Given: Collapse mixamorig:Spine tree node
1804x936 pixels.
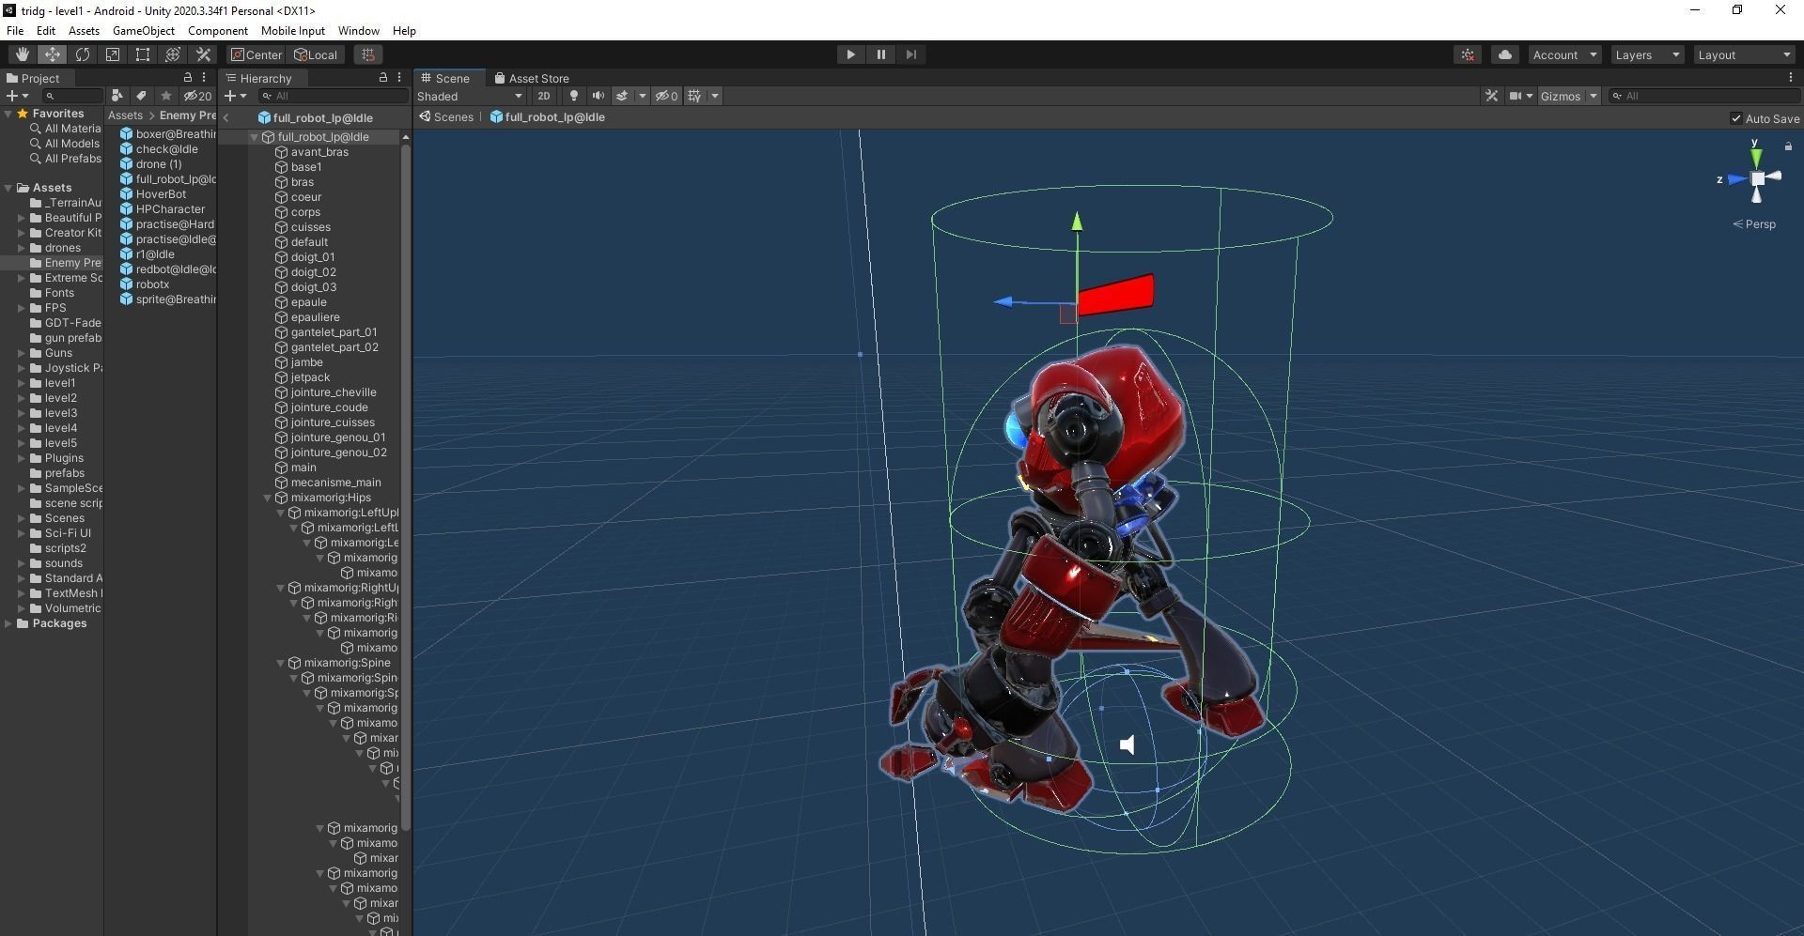Looking at the screenshot, I should tap(280, 663).
